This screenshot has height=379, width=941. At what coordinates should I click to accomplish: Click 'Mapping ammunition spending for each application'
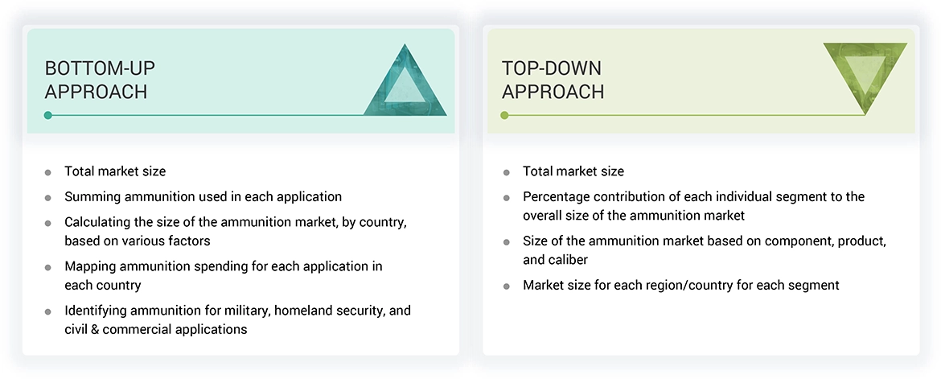coord(224,266)
